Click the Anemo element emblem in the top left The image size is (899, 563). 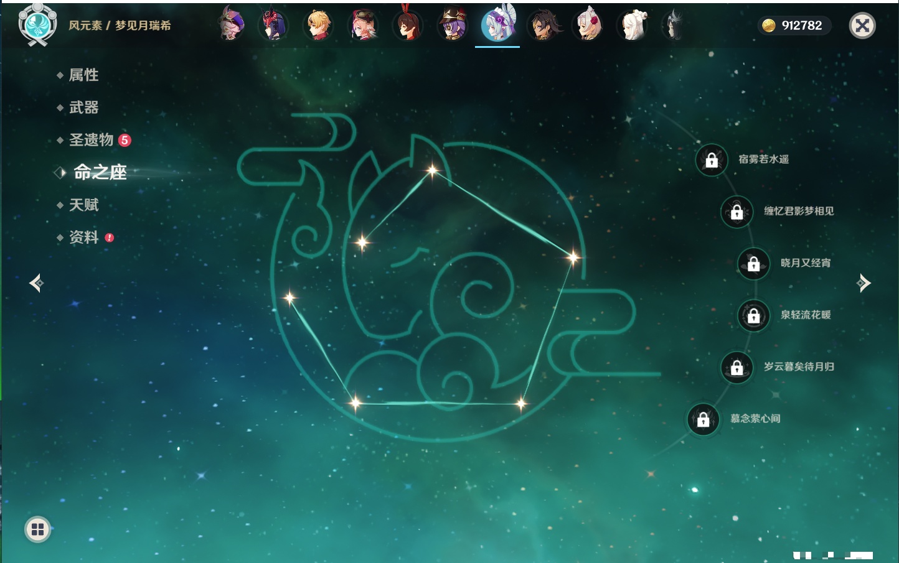pyautogui.click(x=37, y=25)
